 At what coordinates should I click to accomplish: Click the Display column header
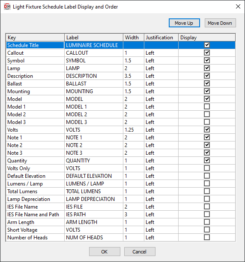207,38
